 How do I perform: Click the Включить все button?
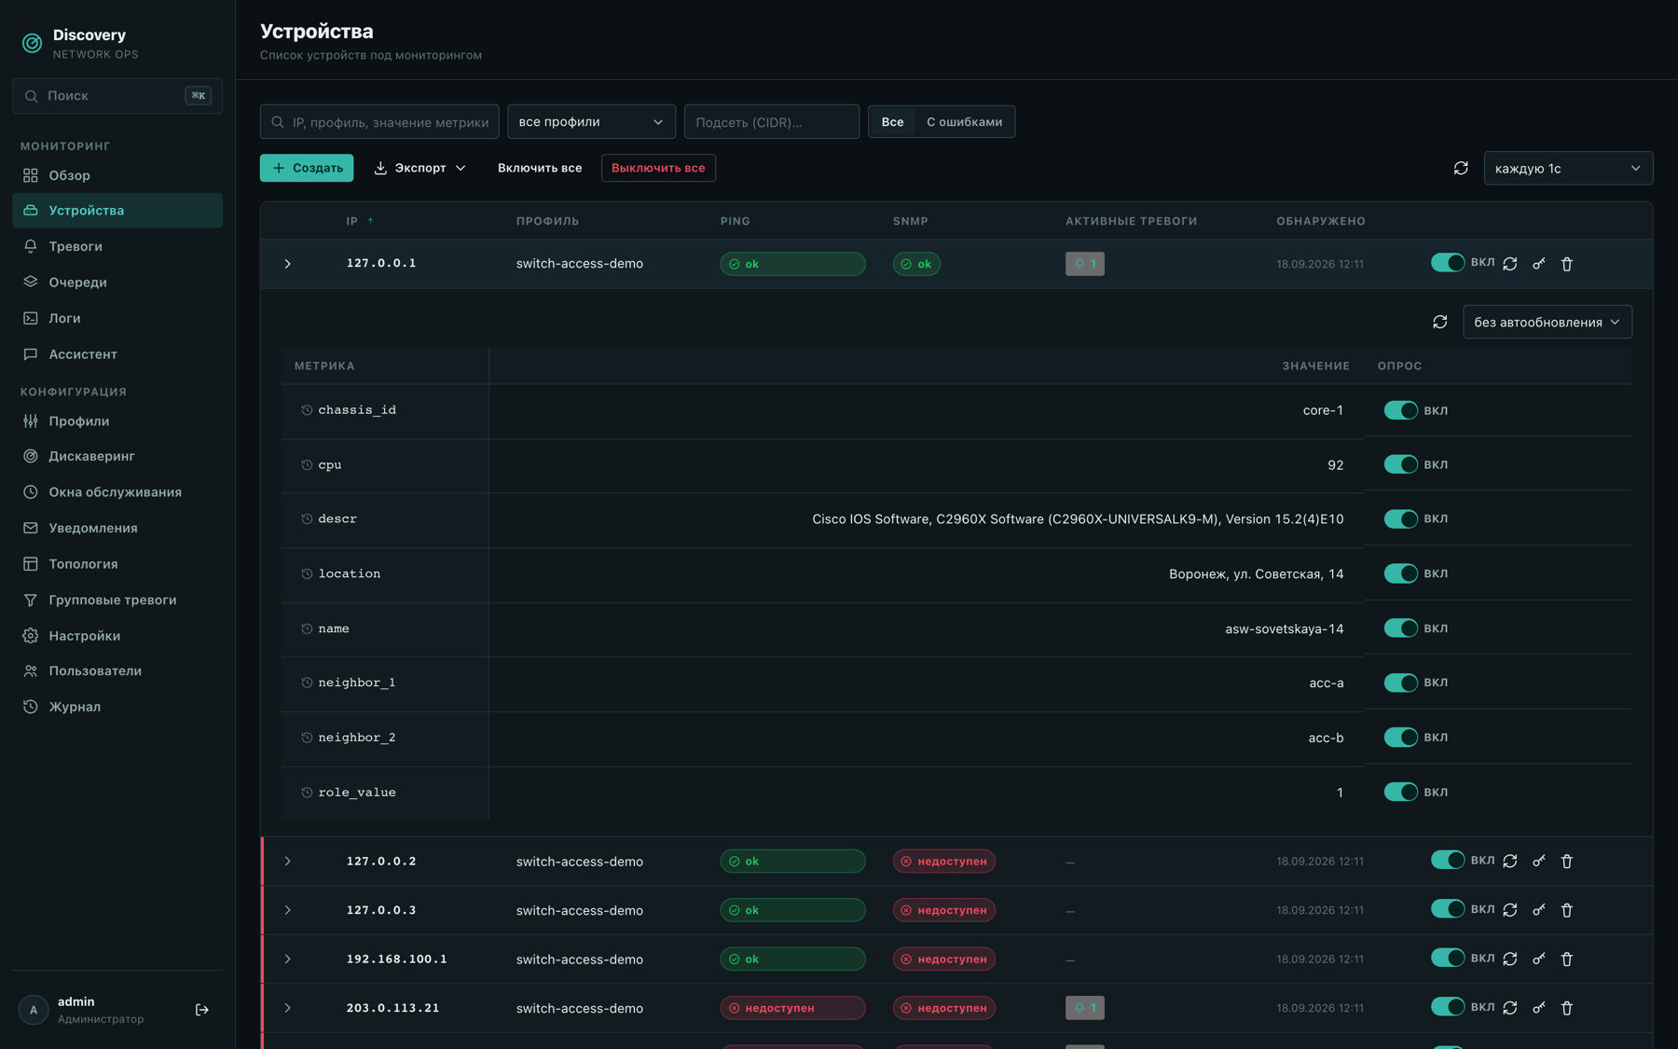[x=540, y=168]
